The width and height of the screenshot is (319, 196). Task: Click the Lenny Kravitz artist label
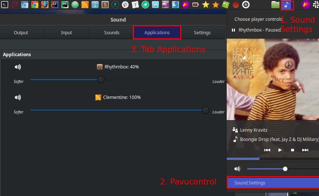[254, 130]
